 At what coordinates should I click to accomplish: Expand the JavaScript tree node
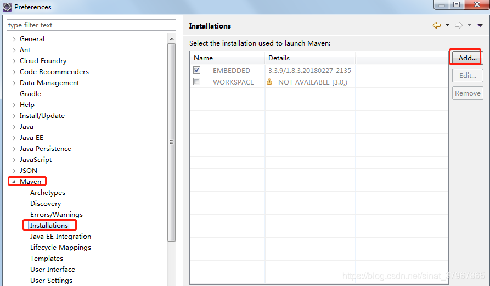tap(14, 160)
